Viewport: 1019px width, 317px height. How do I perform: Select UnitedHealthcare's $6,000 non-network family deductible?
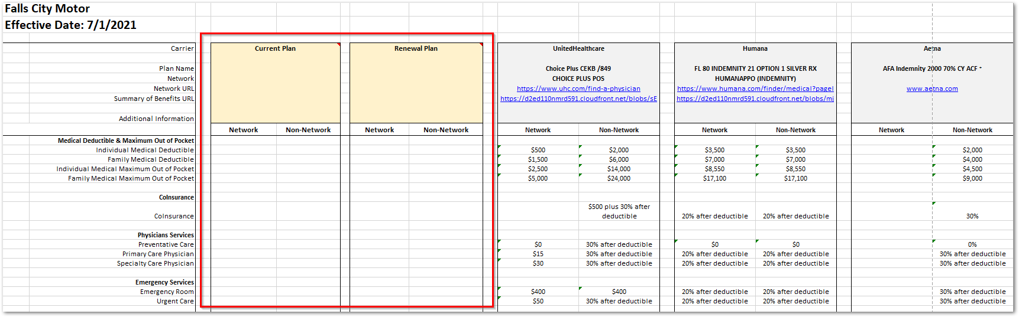click(x=619, y=159)
